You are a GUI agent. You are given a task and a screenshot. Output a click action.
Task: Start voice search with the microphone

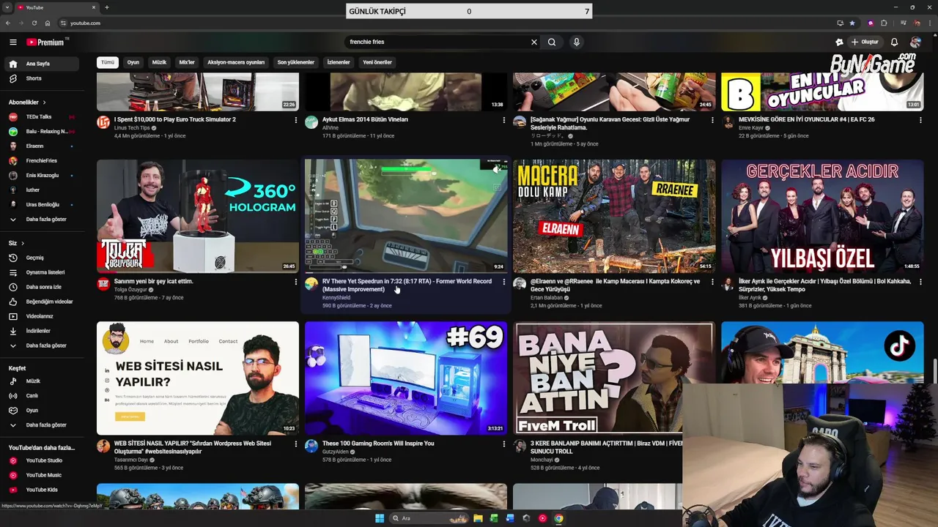pos(577,42)
